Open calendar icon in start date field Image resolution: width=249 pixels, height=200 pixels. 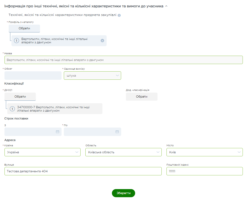pos(58,132)
